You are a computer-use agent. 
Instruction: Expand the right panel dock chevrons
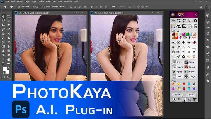(209, 10)
